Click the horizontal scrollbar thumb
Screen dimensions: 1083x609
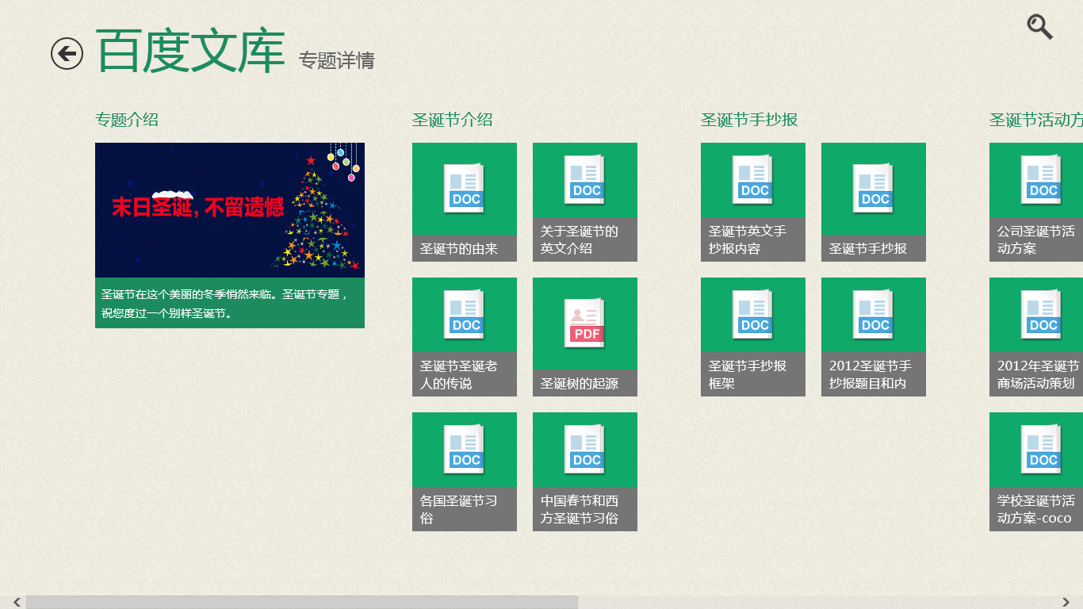click(302, 603)
